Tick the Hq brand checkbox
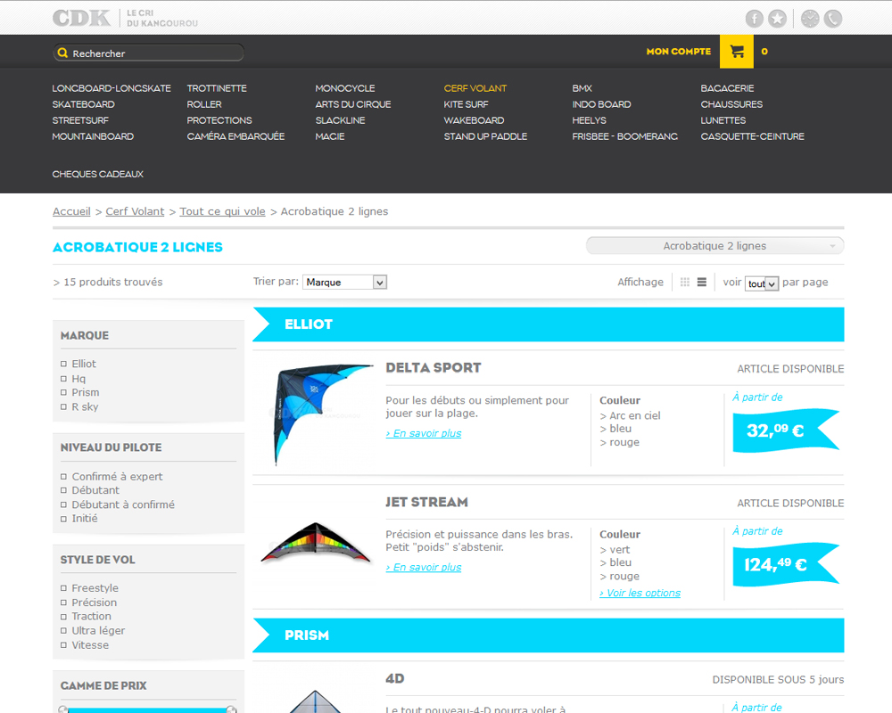The width and height of the screenshot is (892, 713). 63,379
